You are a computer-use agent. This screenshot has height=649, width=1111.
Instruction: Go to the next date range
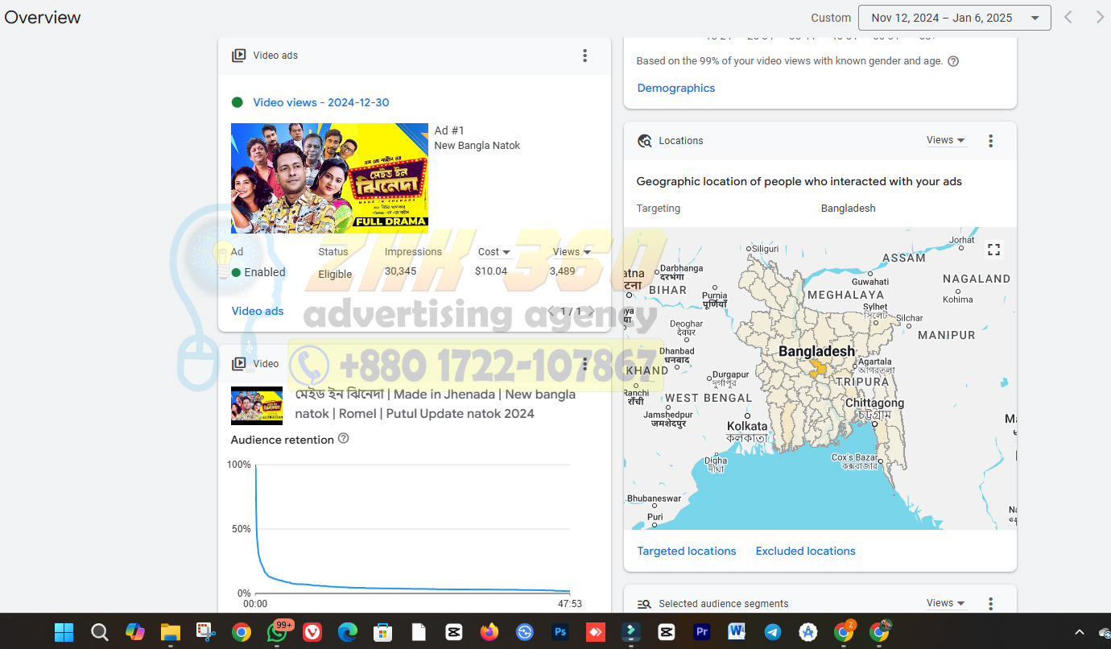click(1100, 17)
